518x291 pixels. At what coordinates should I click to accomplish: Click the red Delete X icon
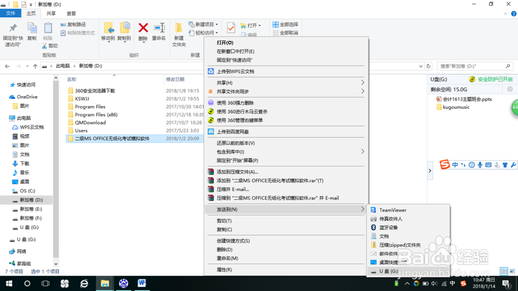click(x=143, y=28)
